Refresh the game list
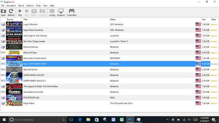 [11, 12]
